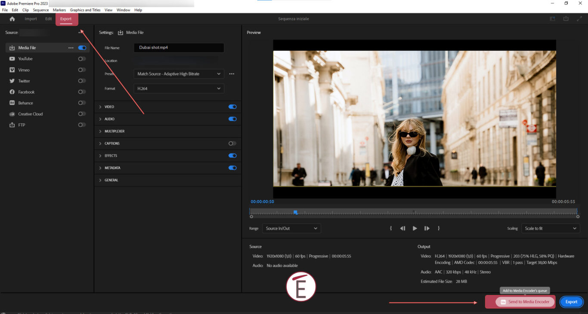The height and width of the screenshot is (314, 588).
Task: Click the FTP upload icon
Action: 12,125
